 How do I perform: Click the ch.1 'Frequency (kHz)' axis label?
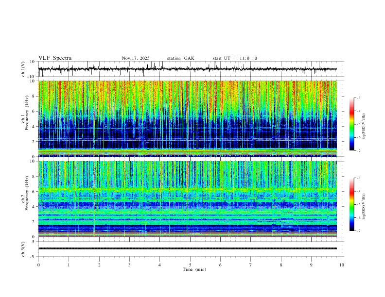[27, 113]
